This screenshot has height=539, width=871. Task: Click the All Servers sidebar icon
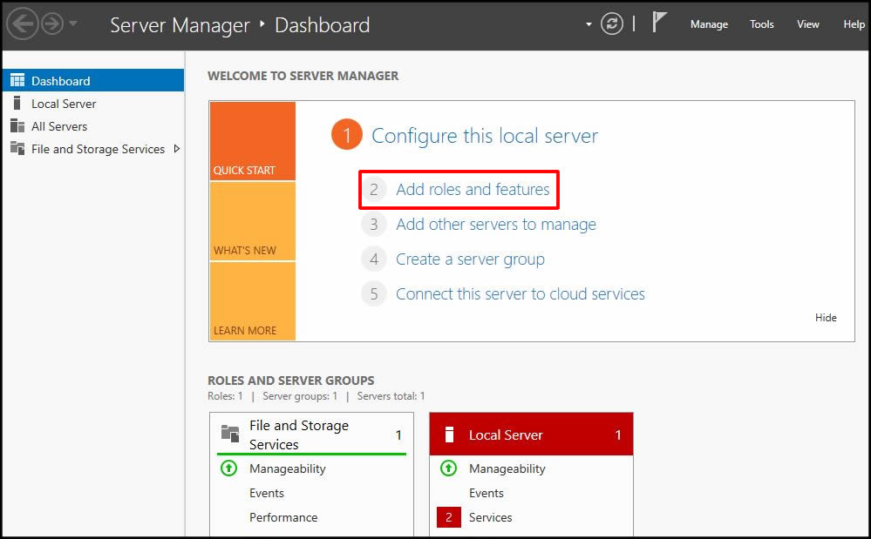point(17,126)
